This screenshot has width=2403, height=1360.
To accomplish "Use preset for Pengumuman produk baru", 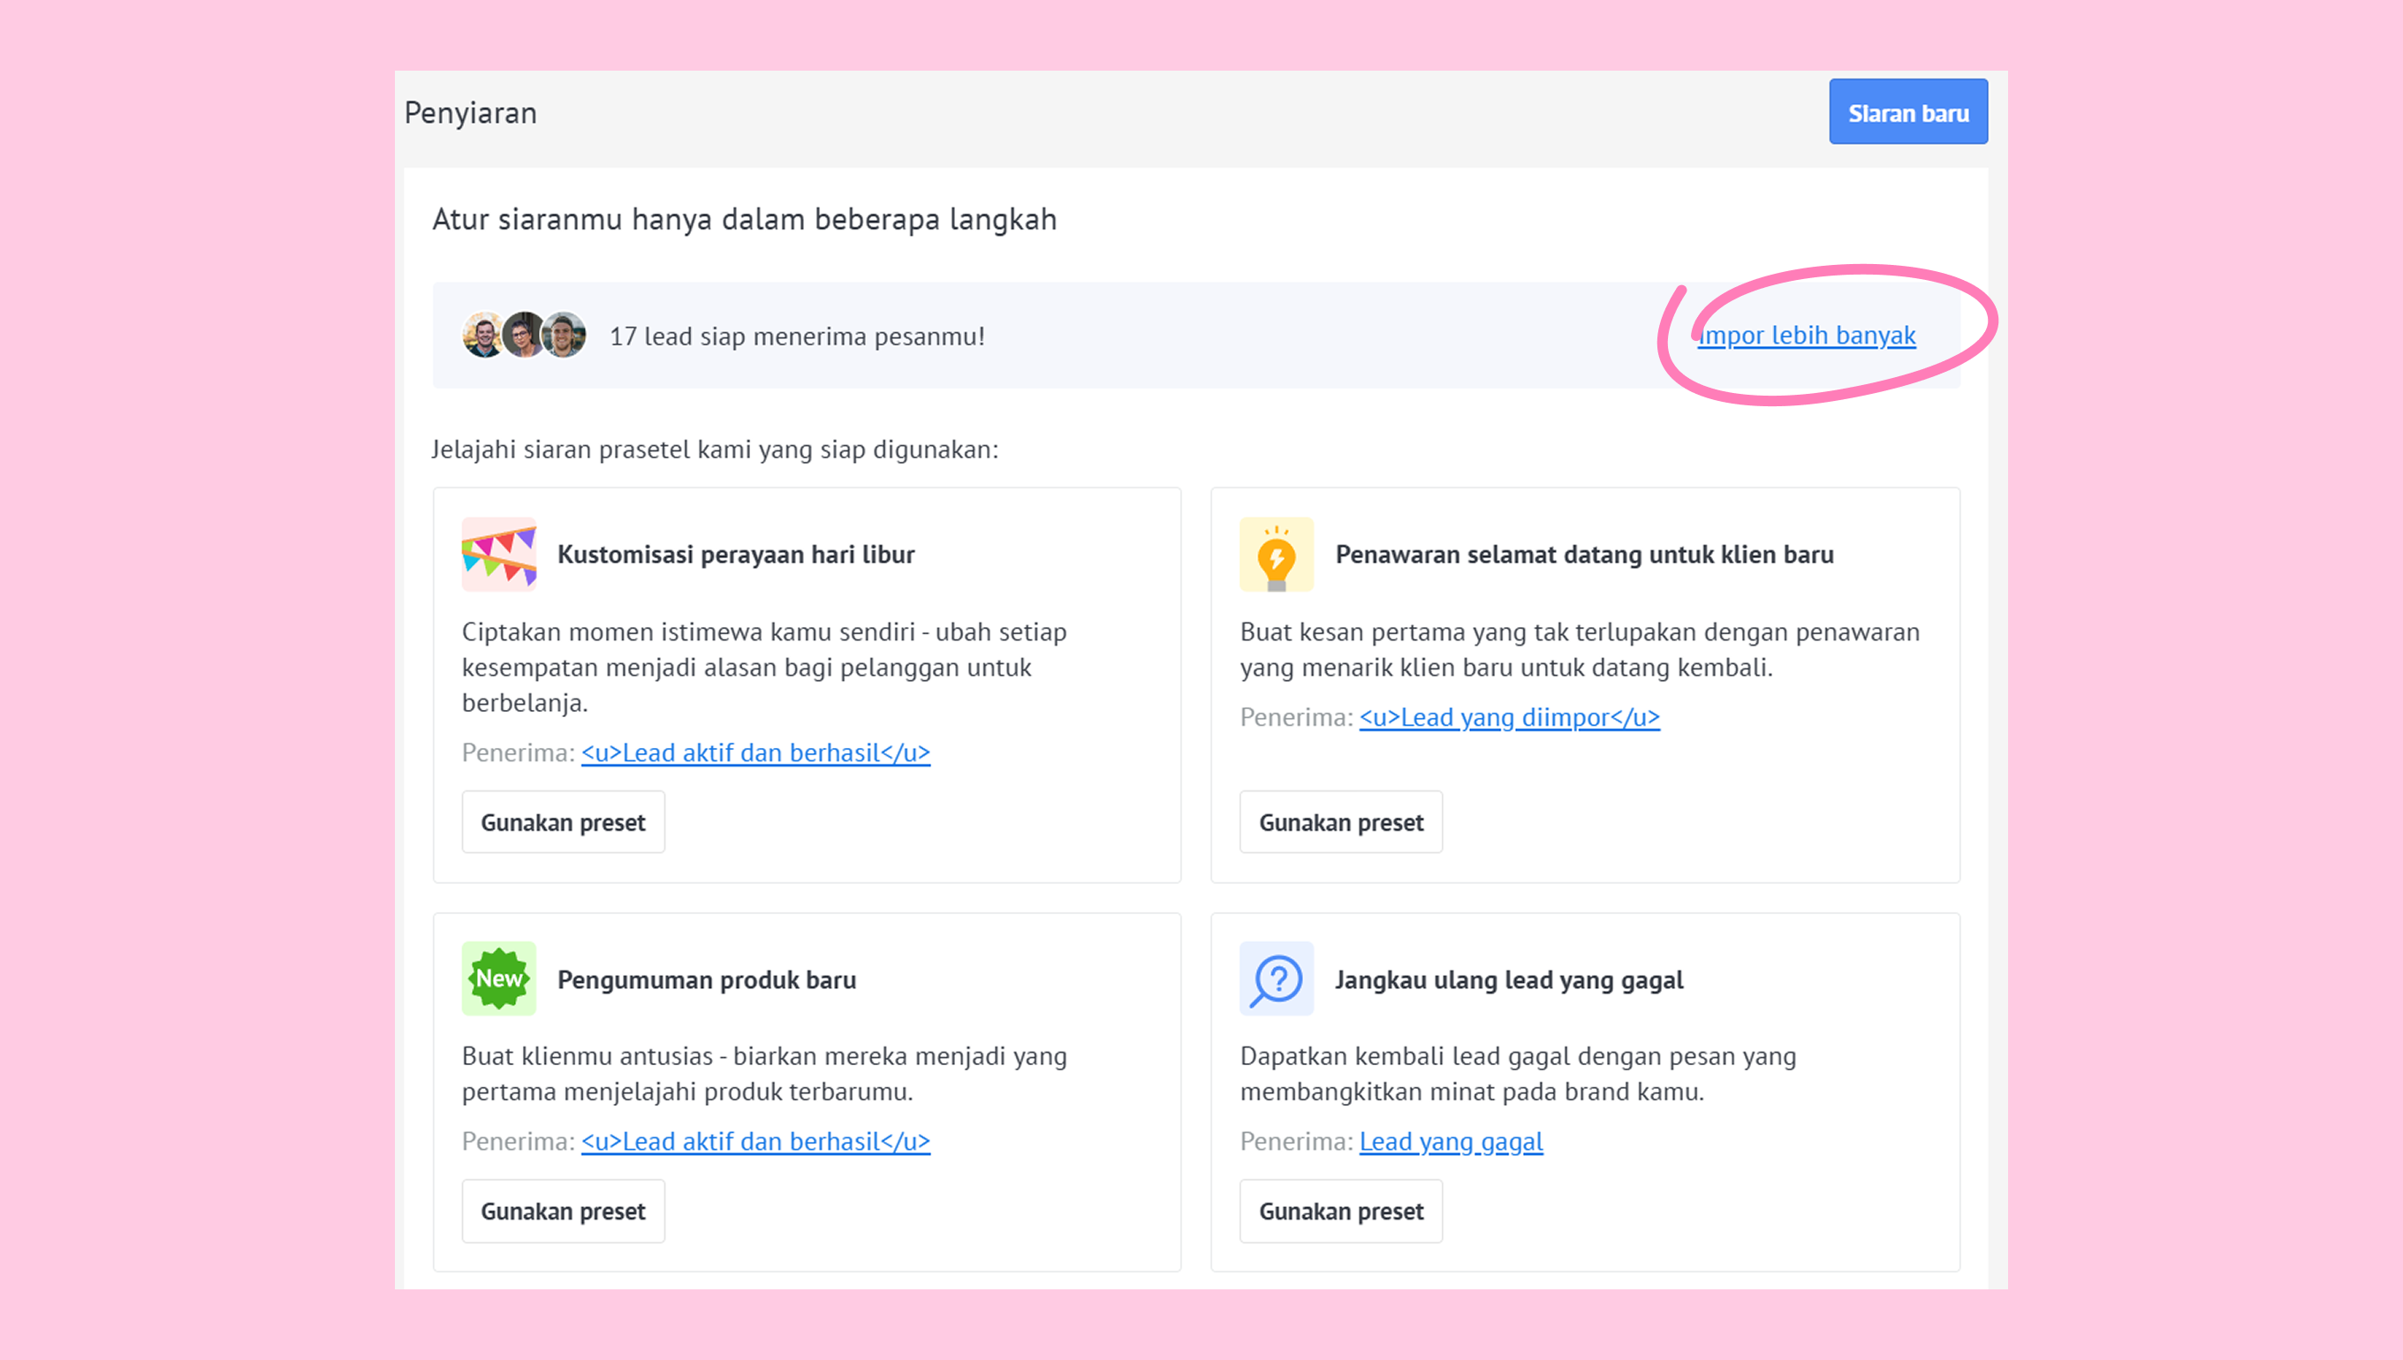I will point(564,1212).
